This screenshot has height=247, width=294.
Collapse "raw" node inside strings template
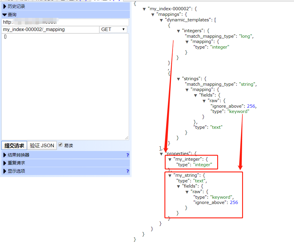click(204, 101)
